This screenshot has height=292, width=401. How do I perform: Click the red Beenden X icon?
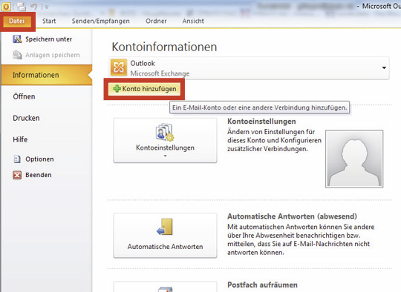(x=17, y=175)
